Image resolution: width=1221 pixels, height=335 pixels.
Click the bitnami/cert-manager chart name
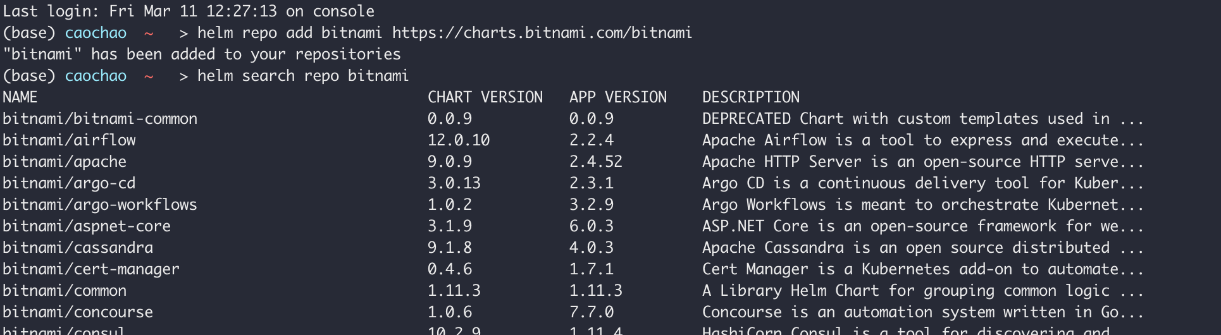[91, 269]
